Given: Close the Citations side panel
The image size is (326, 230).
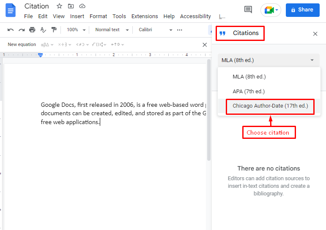Looking at the screenshot, I should coord(315,34).
